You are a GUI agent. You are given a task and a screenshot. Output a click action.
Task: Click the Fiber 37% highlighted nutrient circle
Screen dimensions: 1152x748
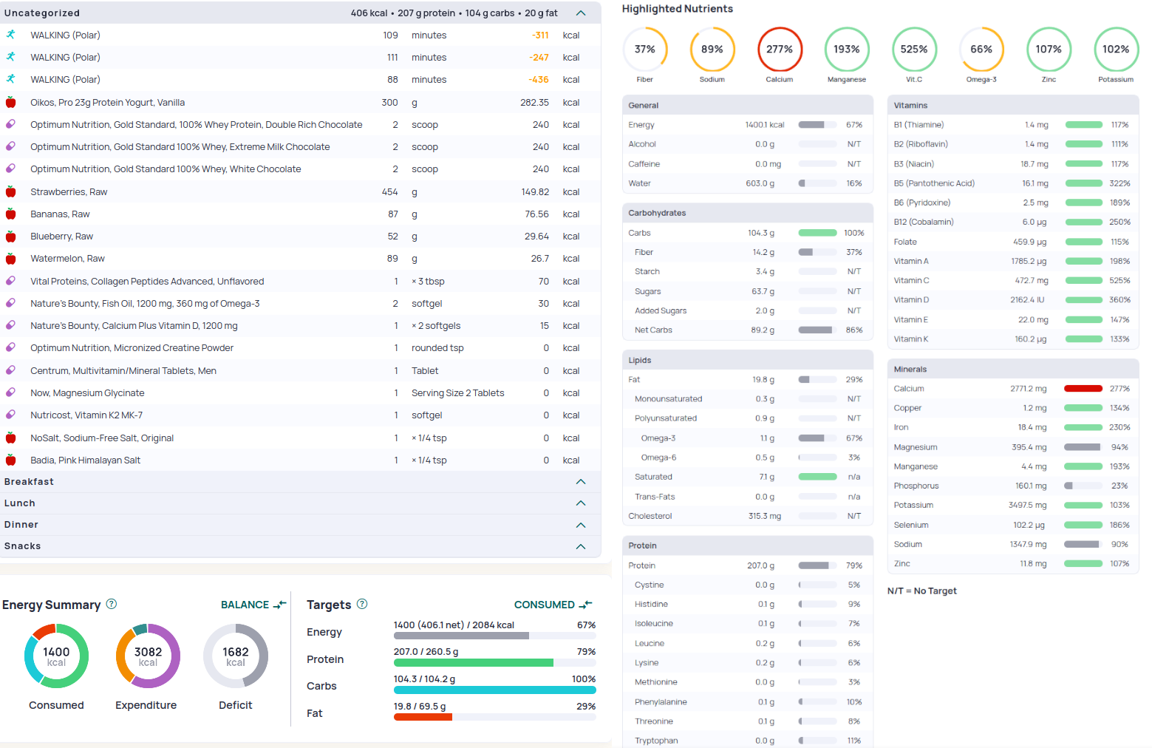click(x=645, y=50)
